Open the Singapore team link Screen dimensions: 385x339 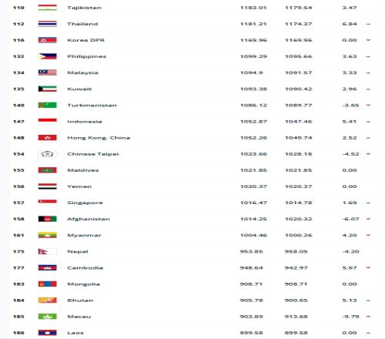85,203
